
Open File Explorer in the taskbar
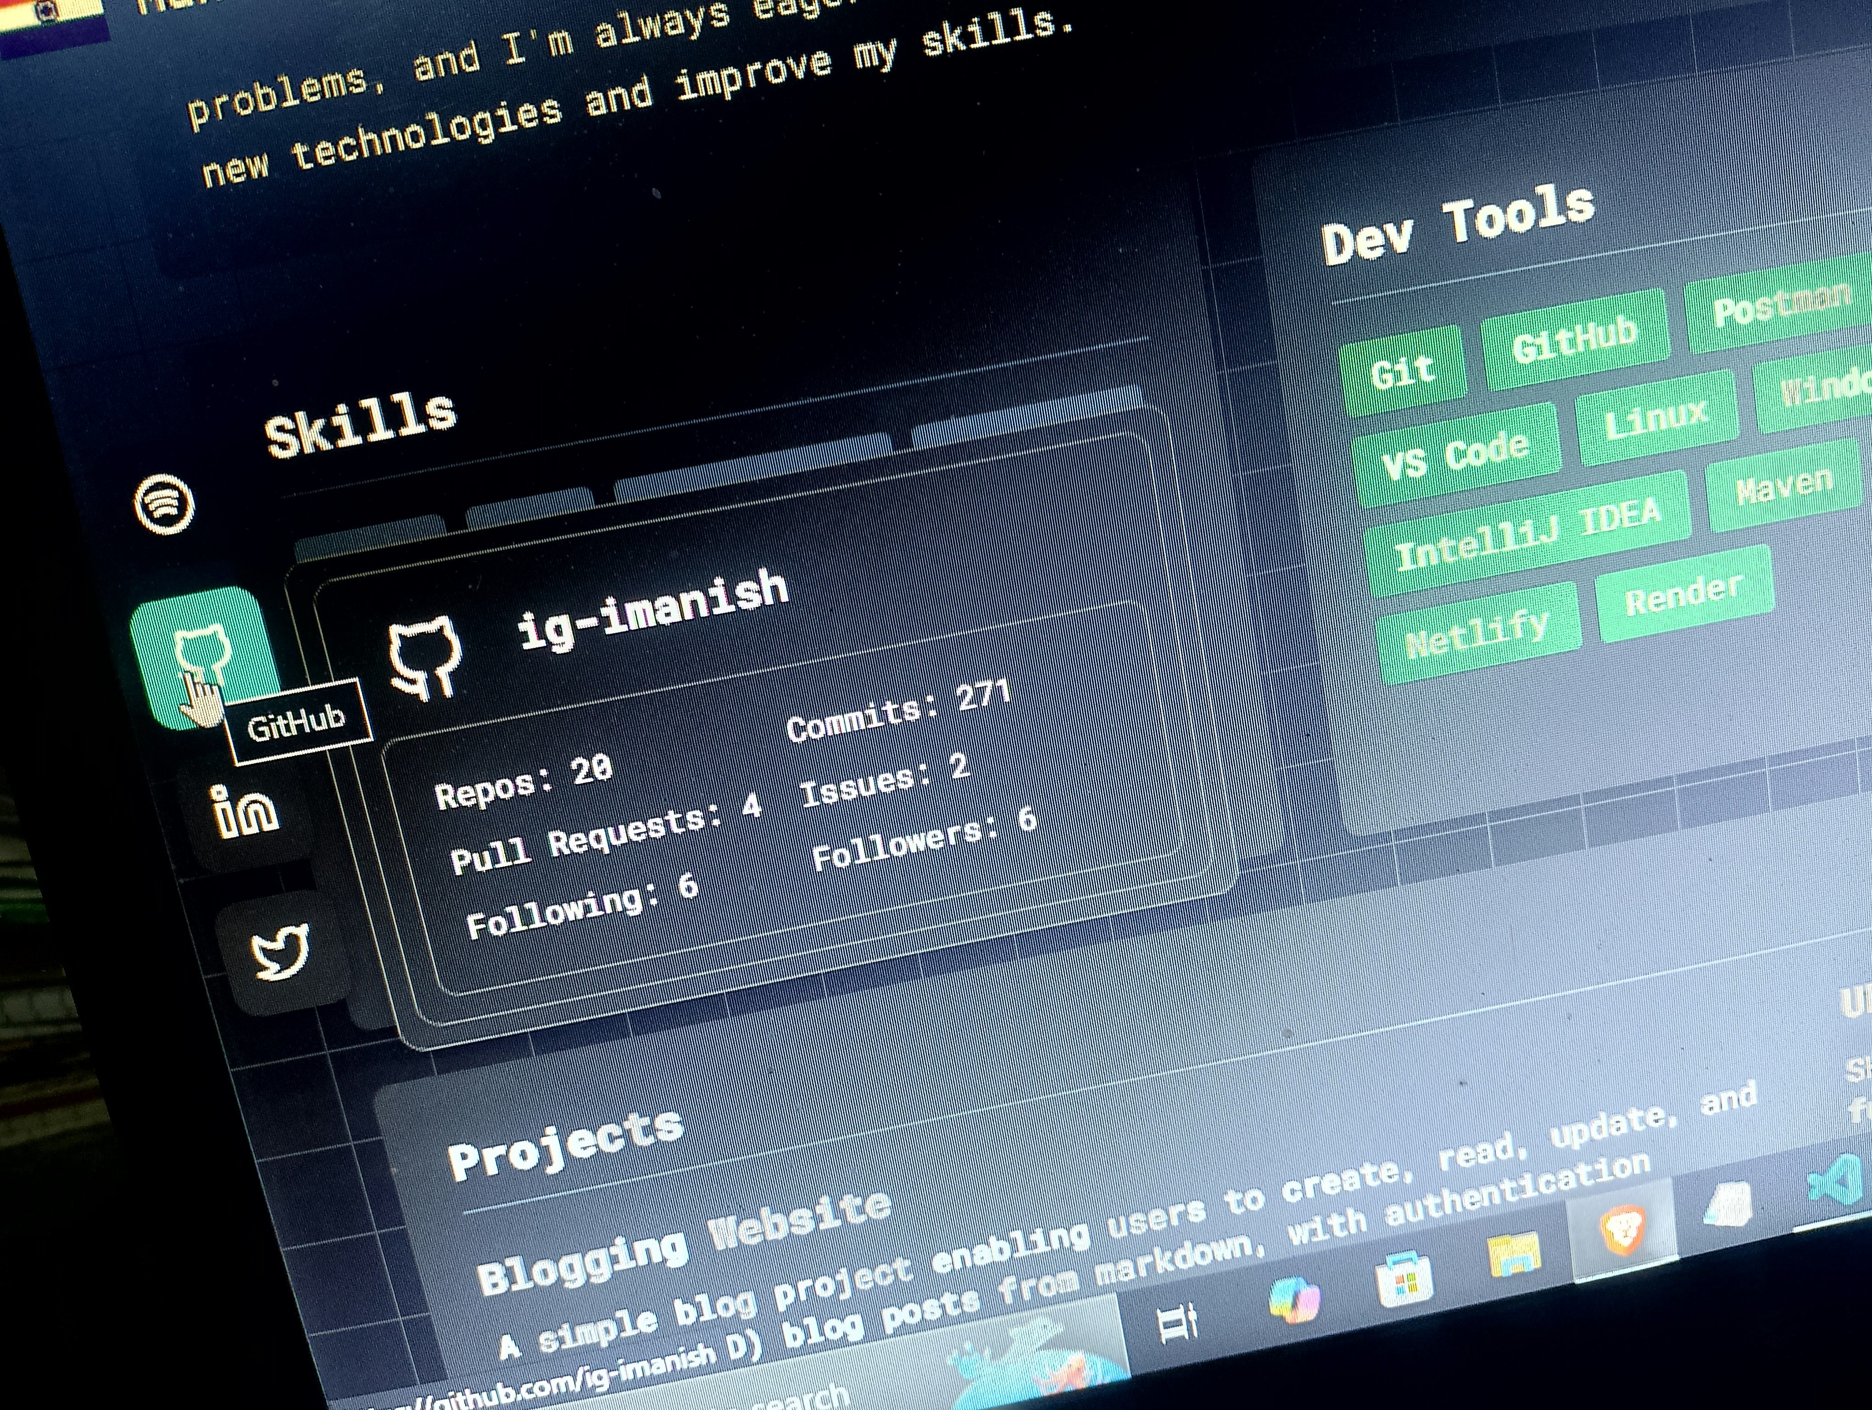1514,1255
